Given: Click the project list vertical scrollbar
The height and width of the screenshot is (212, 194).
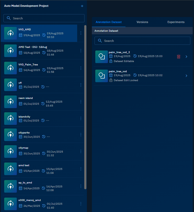Looking at the screenshot, I should [x=85, y=105].
